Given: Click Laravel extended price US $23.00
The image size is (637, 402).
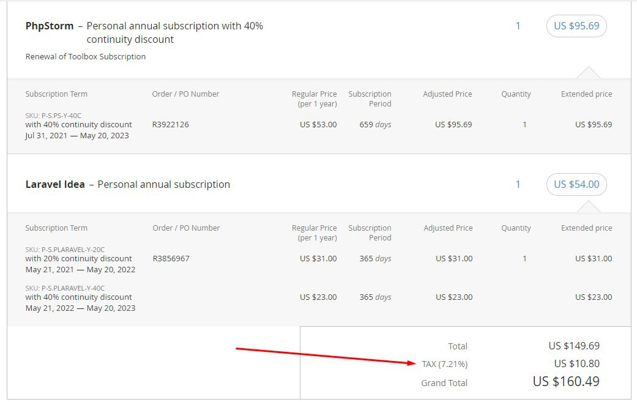Looking at the screenshot, I should click(594, 297).
